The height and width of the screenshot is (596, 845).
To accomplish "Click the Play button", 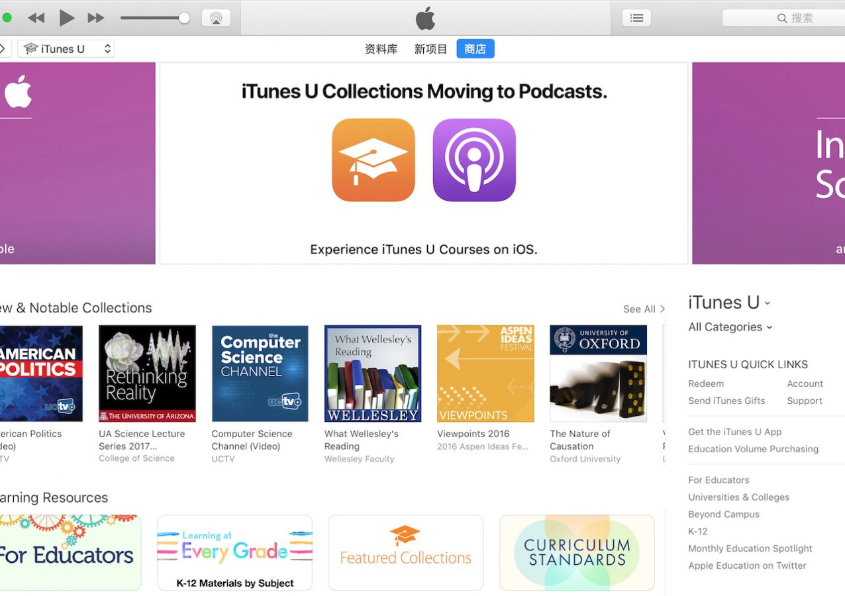I will coord(66,18).
